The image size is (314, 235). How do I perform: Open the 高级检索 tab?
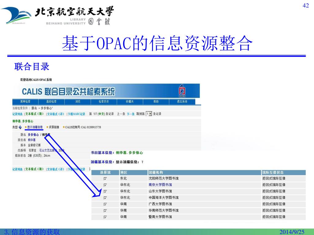coord(52,102)
